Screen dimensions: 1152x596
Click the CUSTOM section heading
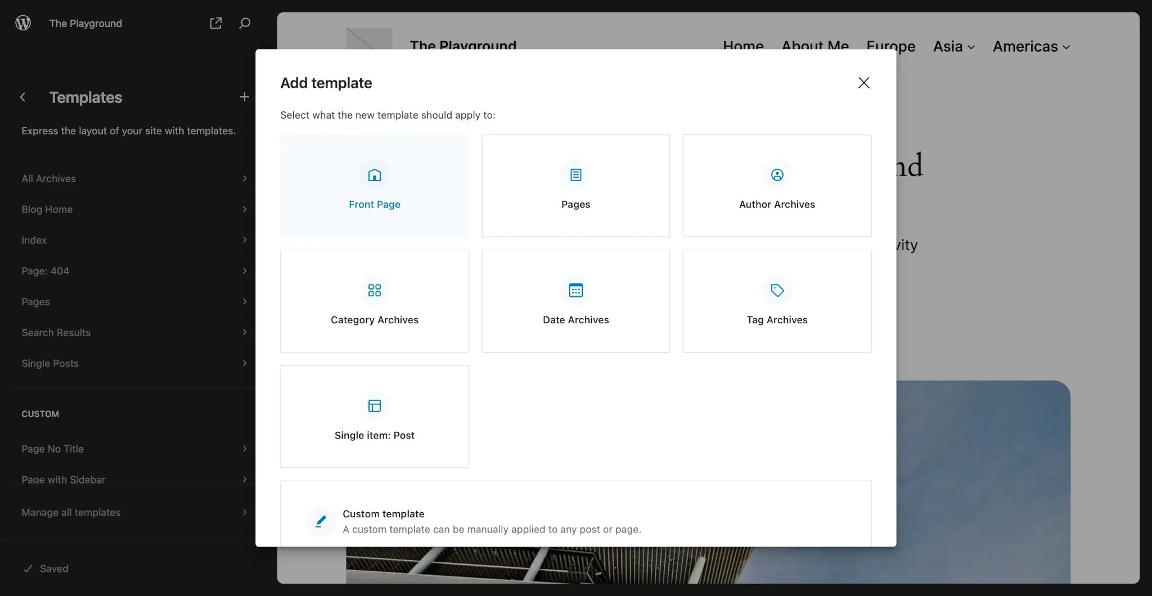click(40, 414)
